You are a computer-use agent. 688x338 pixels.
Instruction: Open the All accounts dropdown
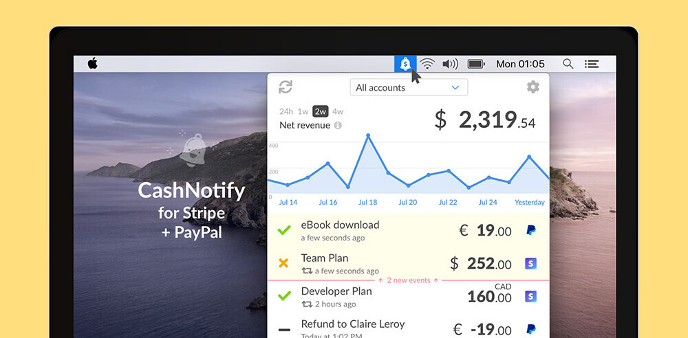pos(409,87)
